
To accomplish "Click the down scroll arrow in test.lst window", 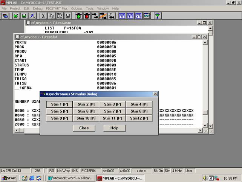I will tap(205, 125).
